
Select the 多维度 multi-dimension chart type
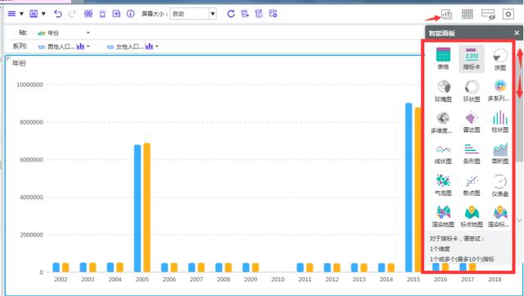pos(442,122)
